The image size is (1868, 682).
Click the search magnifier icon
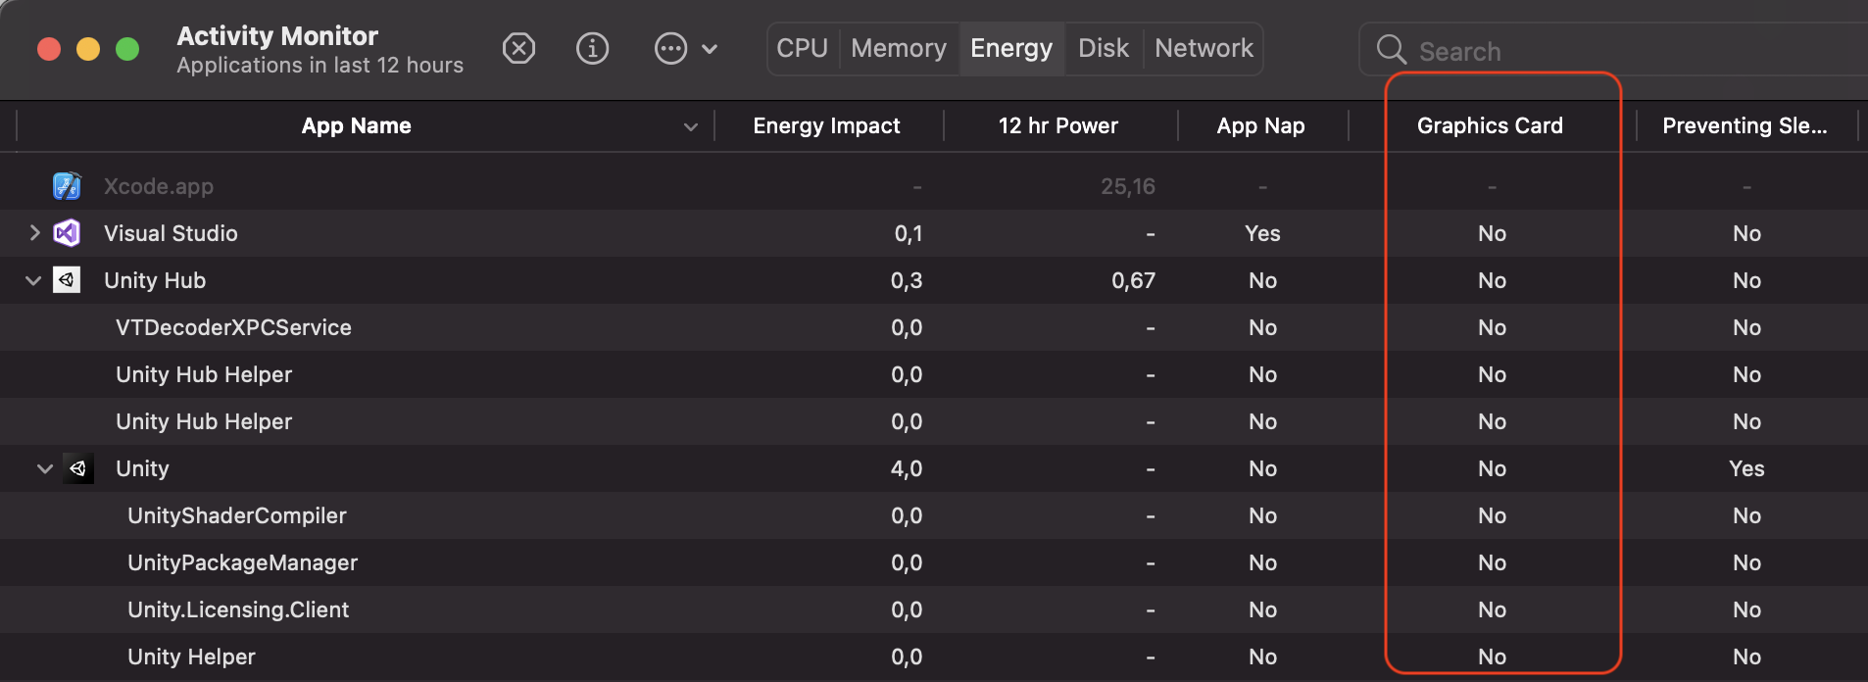[x=1392, y=49]
